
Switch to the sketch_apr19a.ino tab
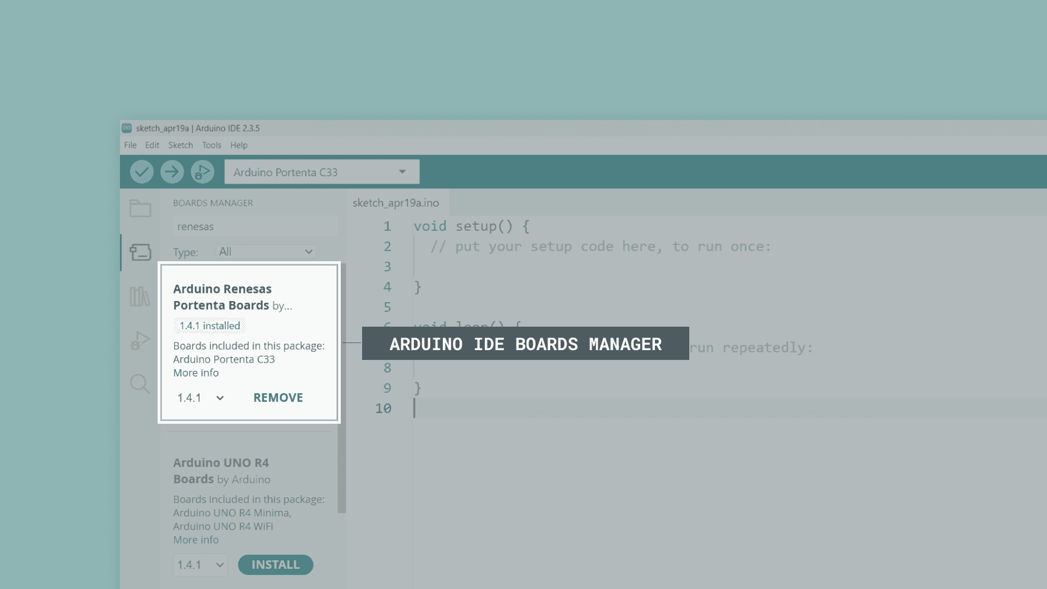tap(396, 202)
